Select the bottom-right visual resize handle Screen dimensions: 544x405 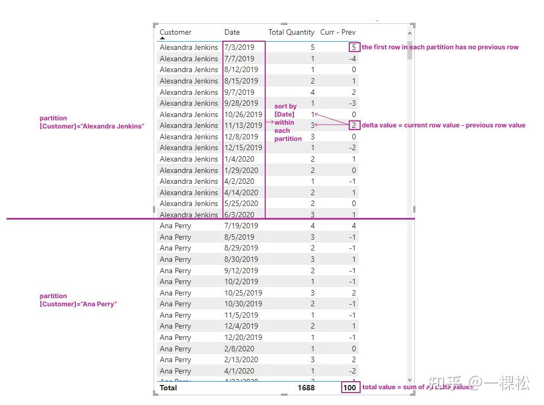[413, 393]
